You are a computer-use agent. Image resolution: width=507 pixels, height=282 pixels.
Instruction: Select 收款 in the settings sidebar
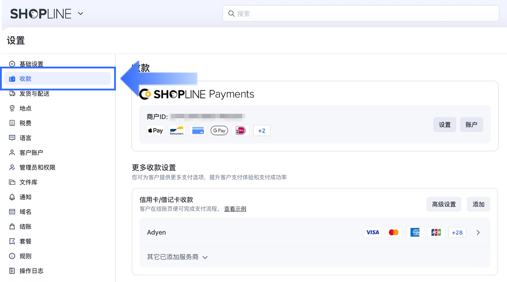pos(57,79)
